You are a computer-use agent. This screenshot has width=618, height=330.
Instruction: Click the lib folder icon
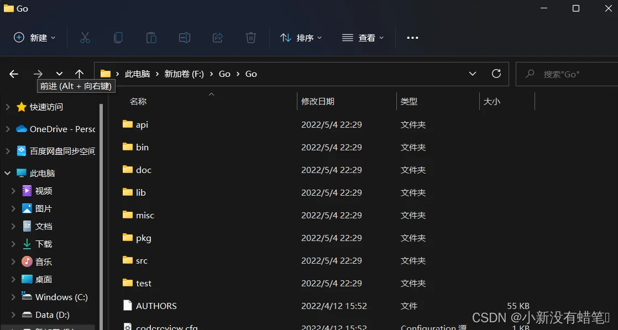click(x=127, y=192)
